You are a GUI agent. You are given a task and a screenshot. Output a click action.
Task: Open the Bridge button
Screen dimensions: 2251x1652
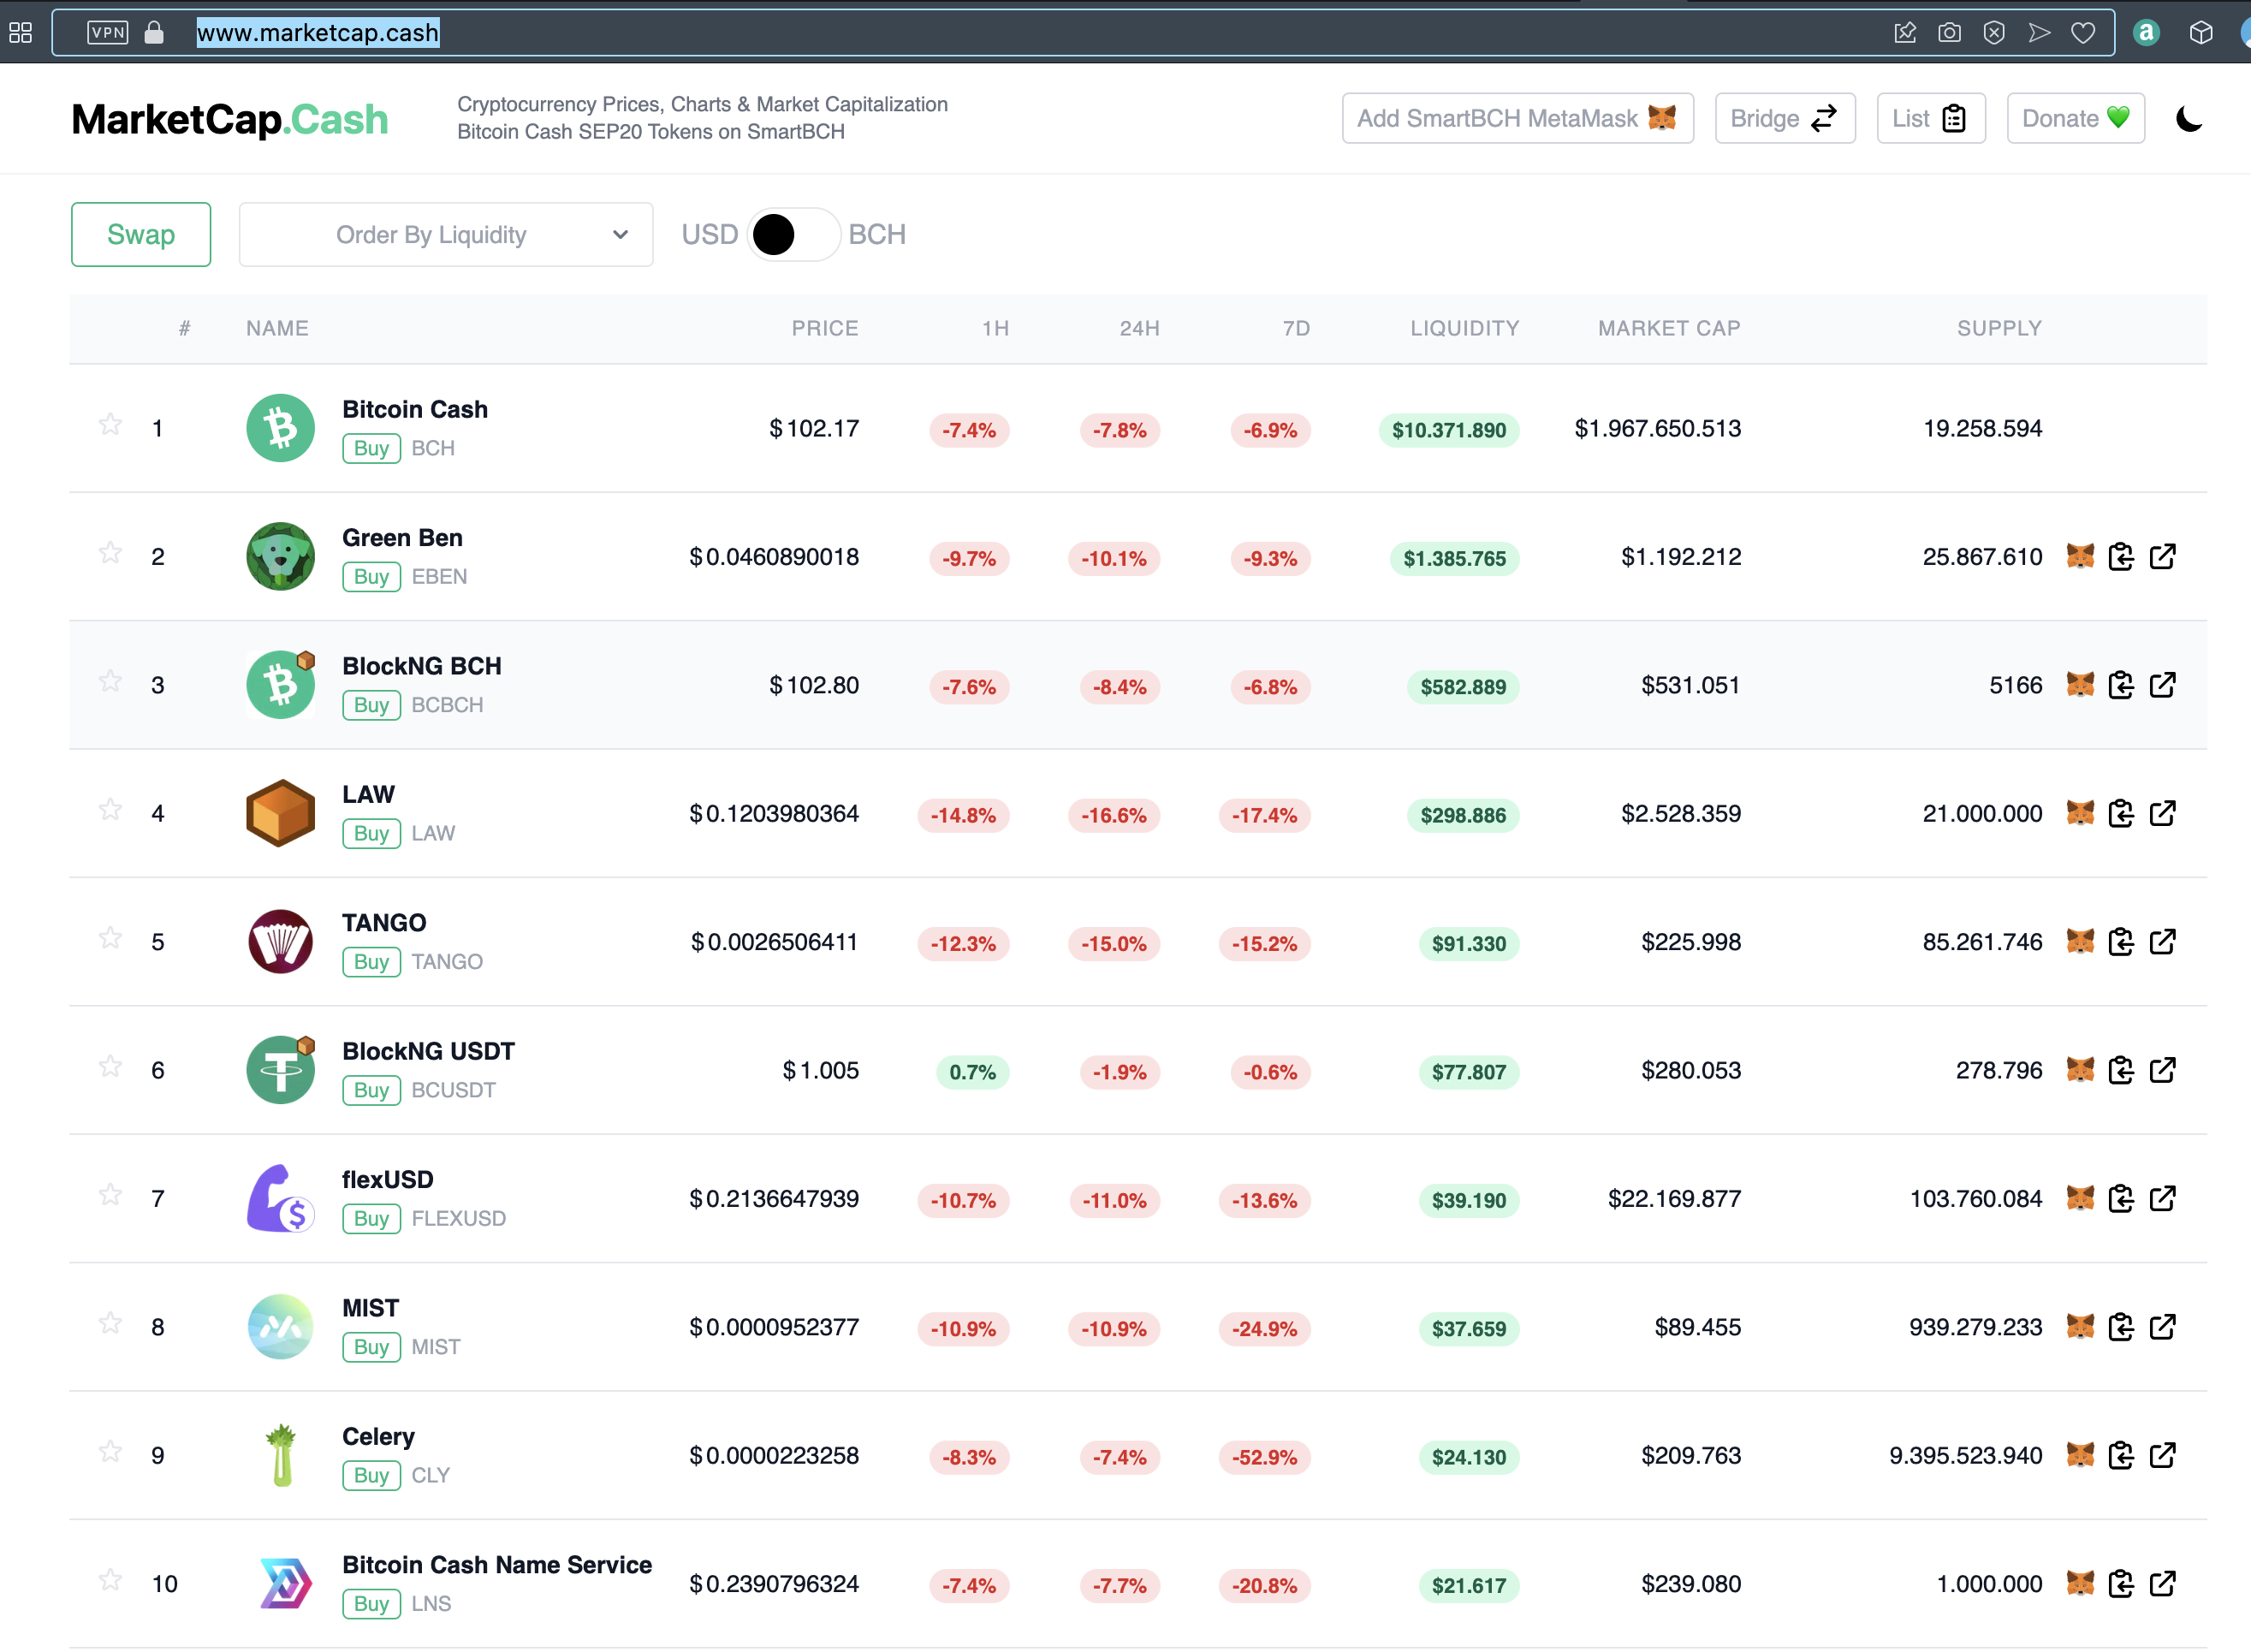pyautogui.click(x=1785, y=119)
